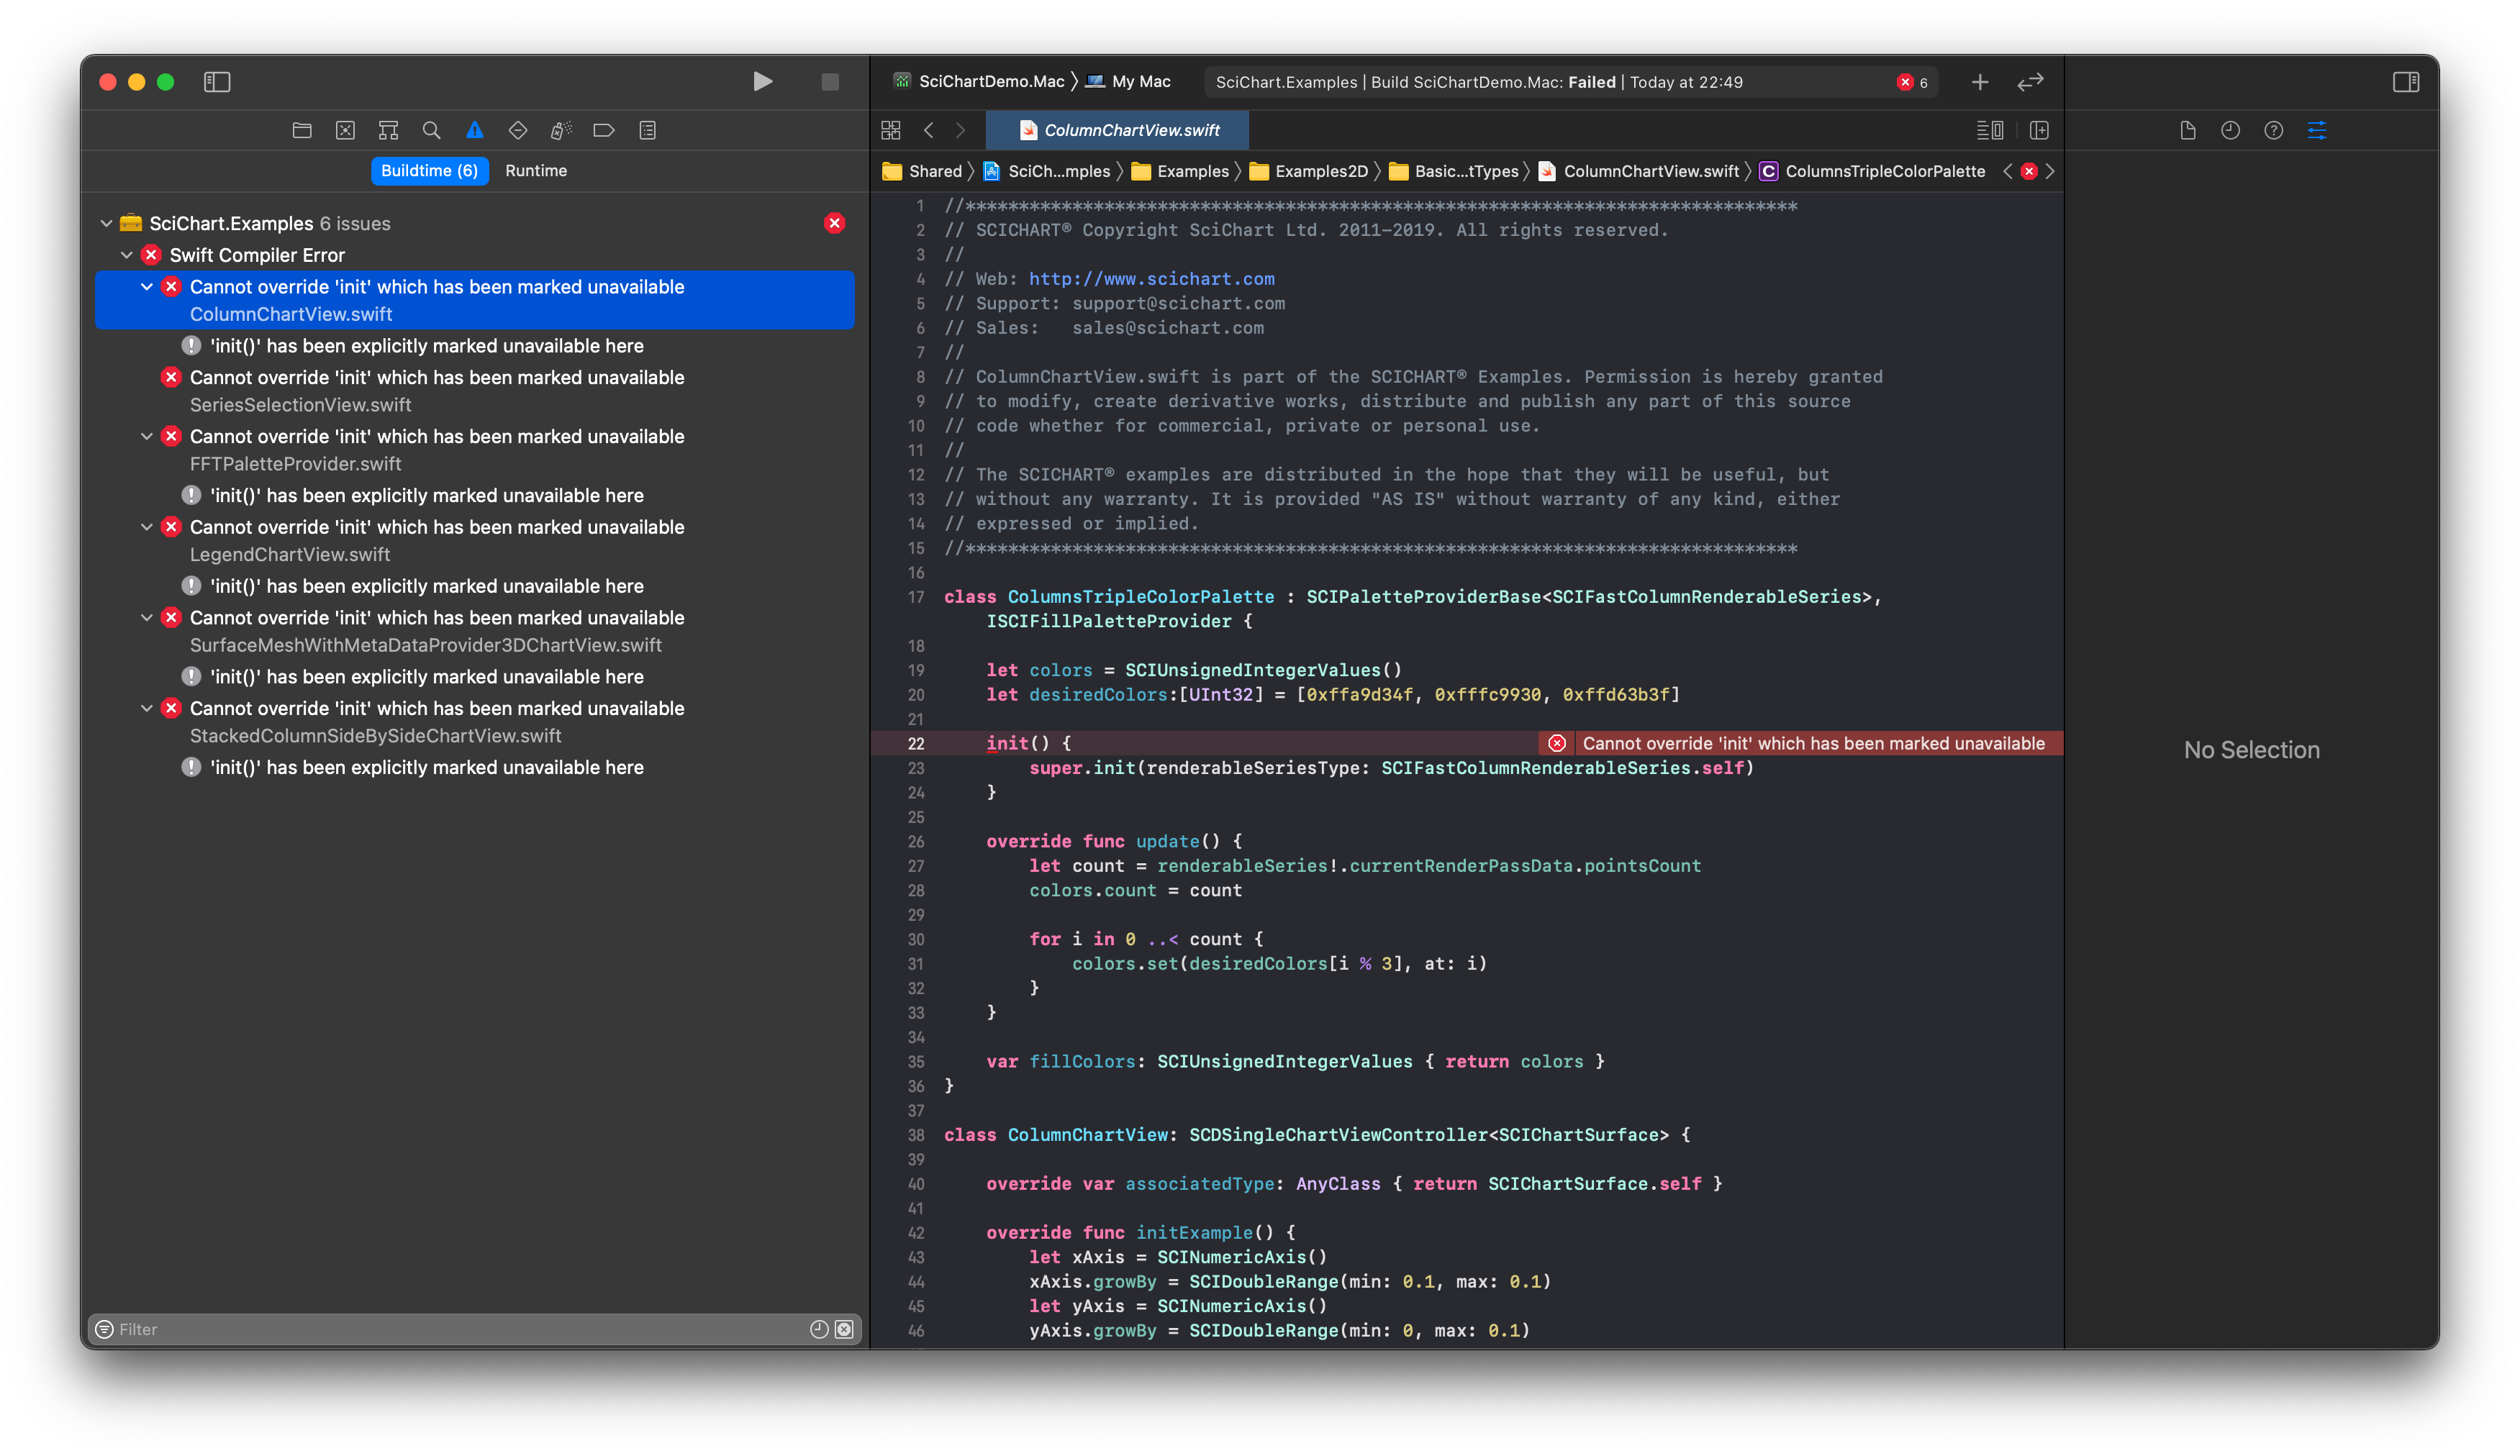Screen dimensions: 2520x1456
Task: Toggle errors-only filter in filter bar
Action: pyautogui.click(x=844, y=1329)
